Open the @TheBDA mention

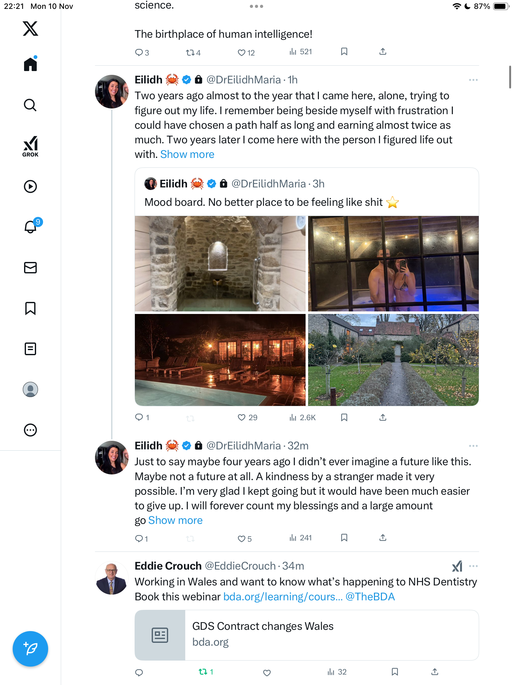[x=370, y=597]
